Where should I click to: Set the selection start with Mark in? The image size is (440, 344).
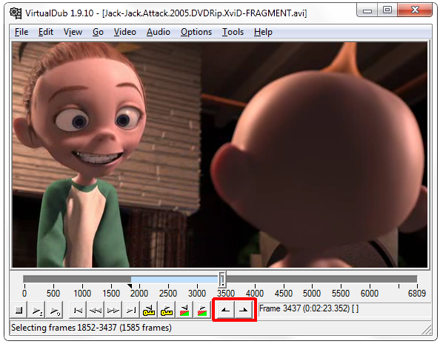tap(226, 311)
